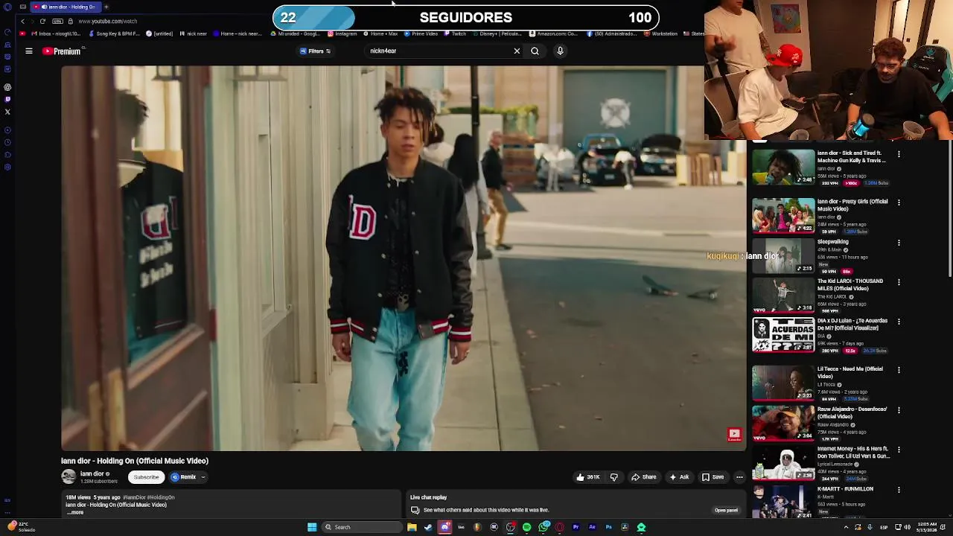Viewport: 953px width, 536px height.
Task: Open the Ask AI button
Action: pyautogui.click(x=679, y=477)
